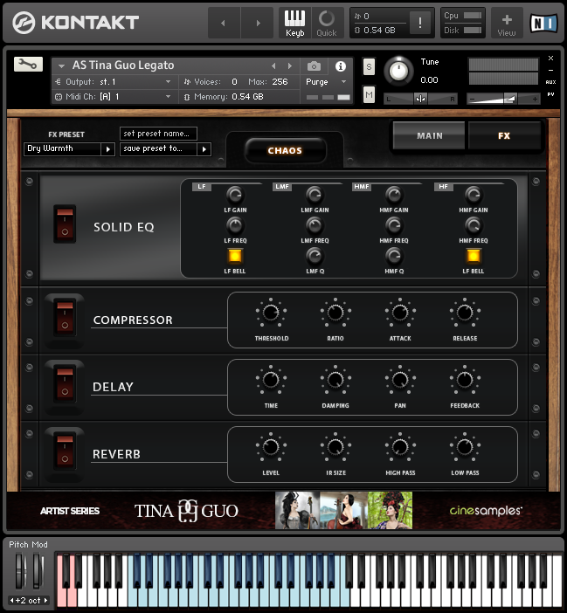The height and width of the screenshot is (613, 567).
Task: Click the compressor THRESHOLD knob
Action: pyautogui.click(x=271, y=313)
